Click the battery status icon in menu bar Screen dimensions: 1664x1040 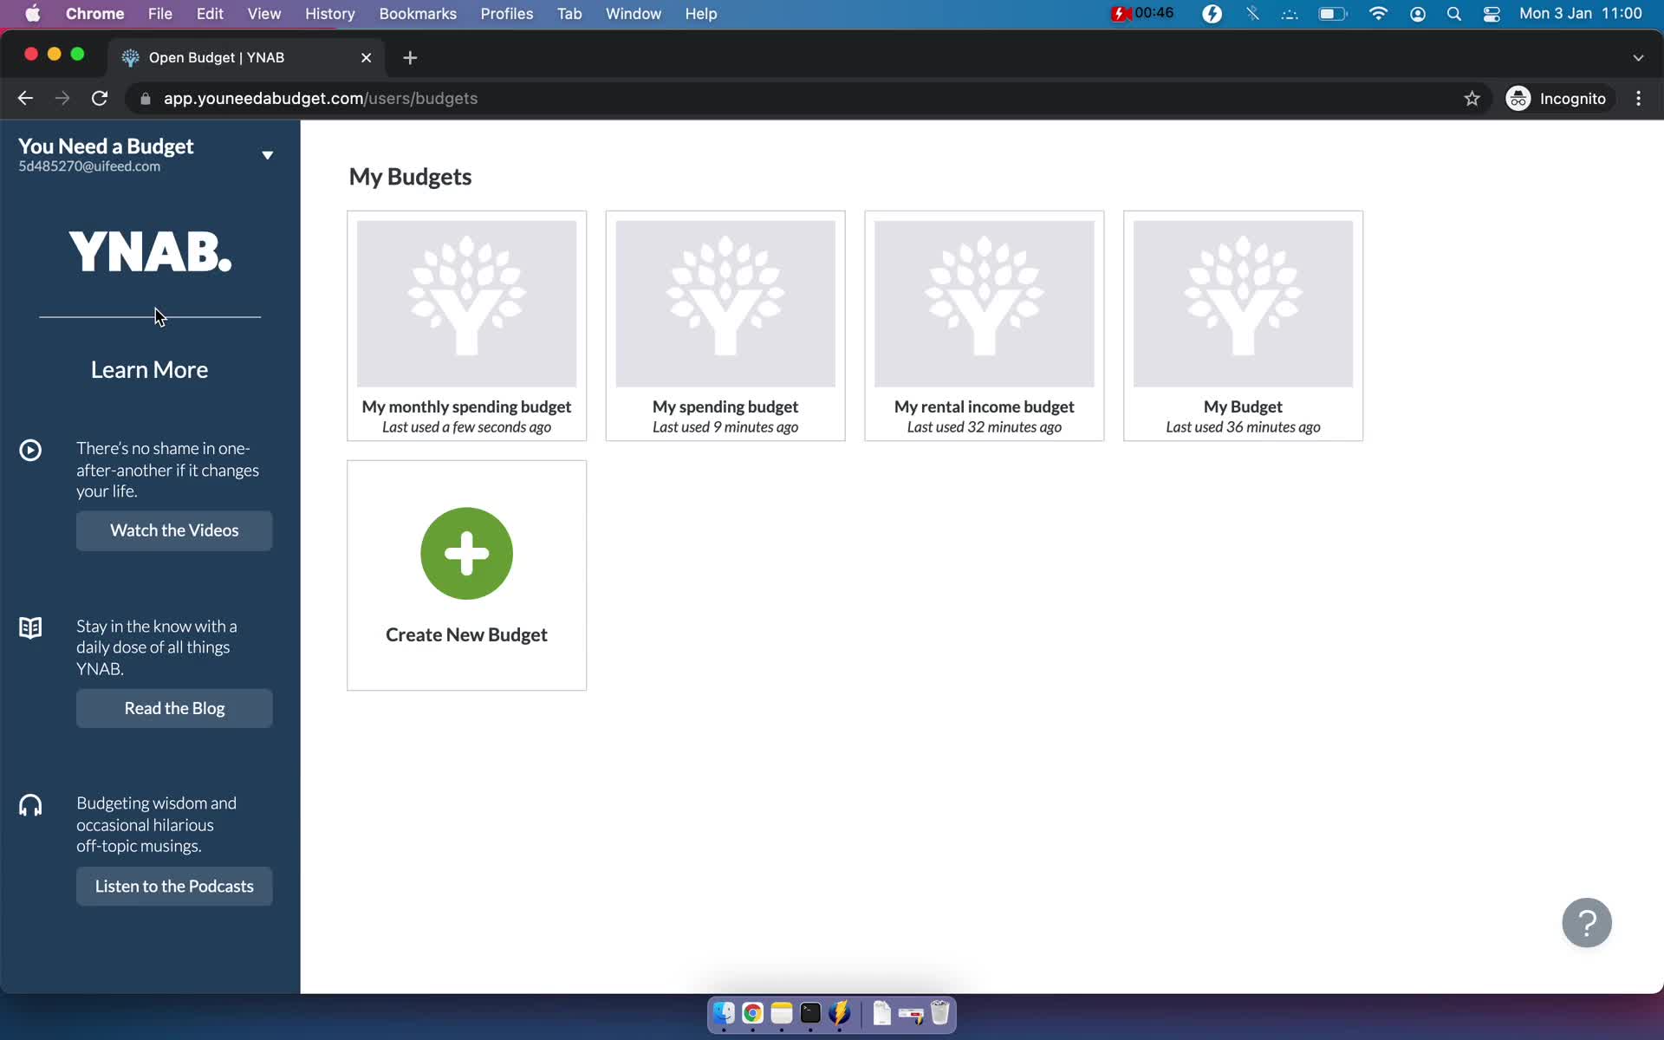click(1332, 13)
